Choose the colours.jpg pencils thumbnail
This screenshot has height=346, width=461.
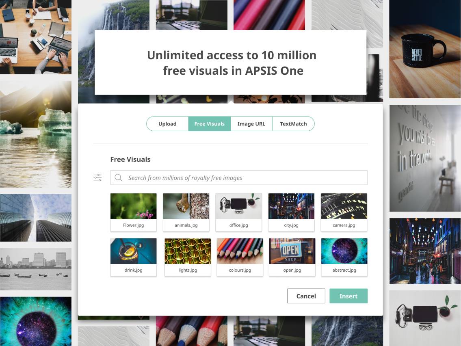pos(240,257)
